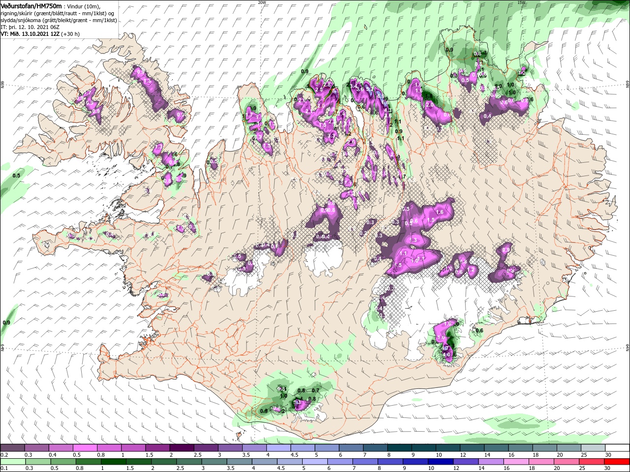Pick the lower legend swatch between 3 and 3.5

pyautogui.click(x=214, y=462)
